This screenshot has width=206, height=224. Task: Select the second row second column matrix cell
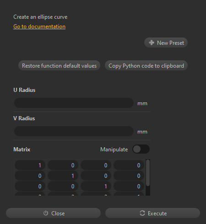point(63,176)
